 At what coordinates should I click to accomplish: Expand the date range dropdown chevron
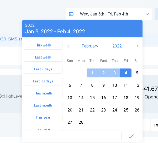click(x=147, y=14)
